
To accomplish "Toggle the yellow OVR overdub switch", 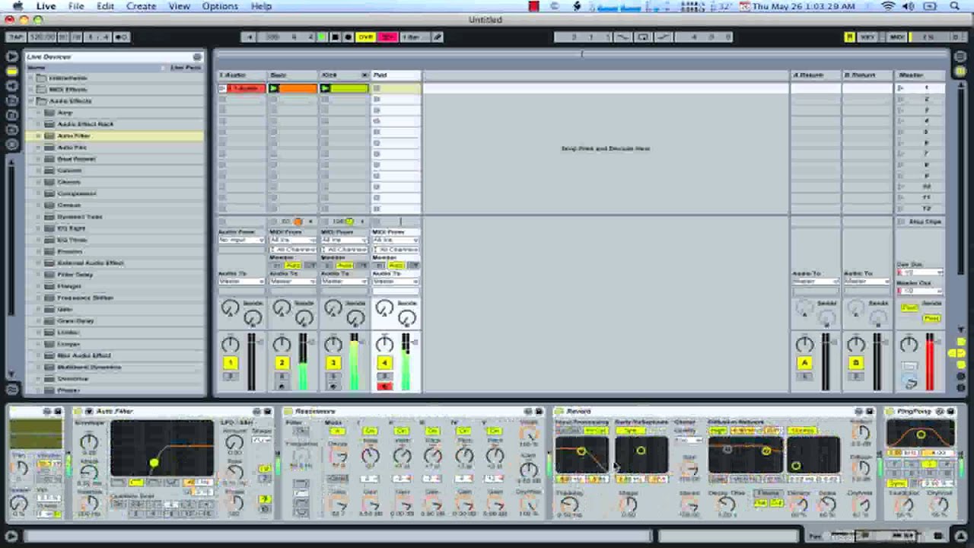I will point(366,37).
